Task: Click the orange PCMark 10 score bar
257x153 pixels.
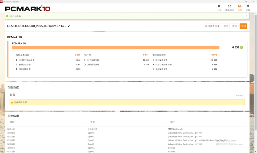Action: (115, 48)
